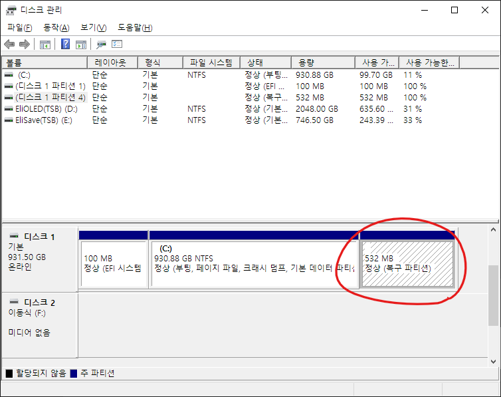This screenshot has height=397, width=501.
Task: Select the (C:) 930.88 GB NTFS partition block
Action: 254,259
